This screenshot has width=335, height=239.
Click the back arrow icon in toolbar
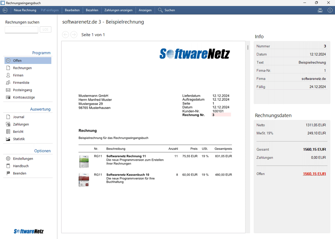tap(5, 10)
